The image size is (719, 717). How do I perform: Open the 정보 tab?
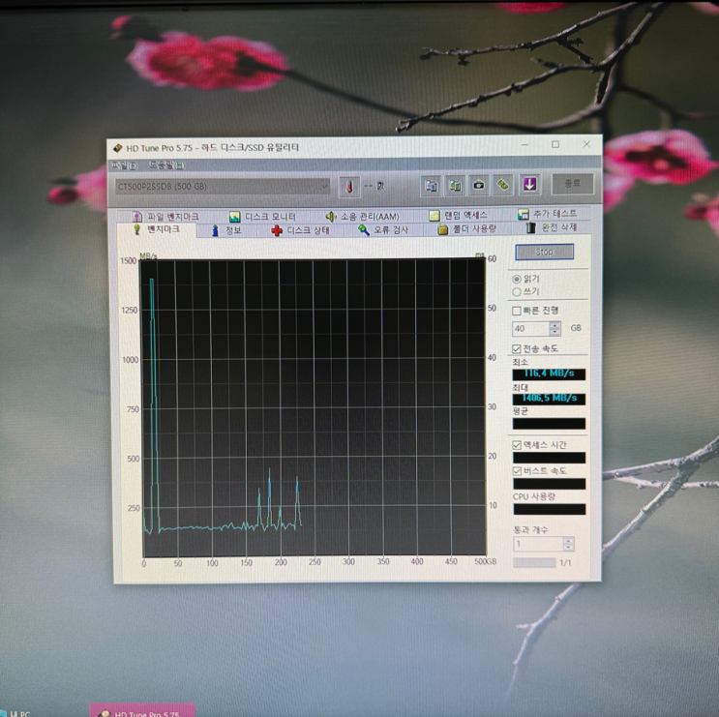226,230
